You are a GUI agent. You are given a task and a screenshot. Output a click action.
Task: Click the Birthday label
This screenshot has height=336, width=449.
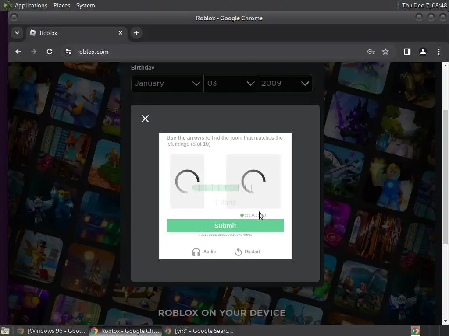click(x=143, y=68)
